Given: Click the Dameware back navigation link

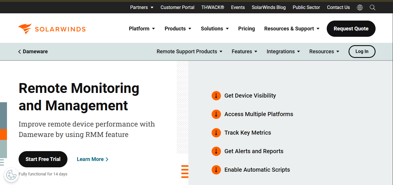Looking at the screenshot, I should (x=33, y=52).
